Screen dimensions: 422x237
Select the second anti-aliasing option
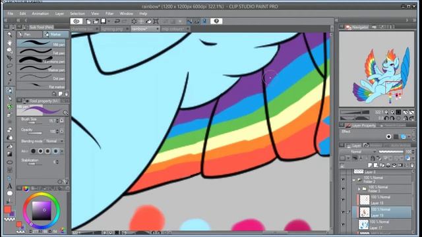coord(40,151)
